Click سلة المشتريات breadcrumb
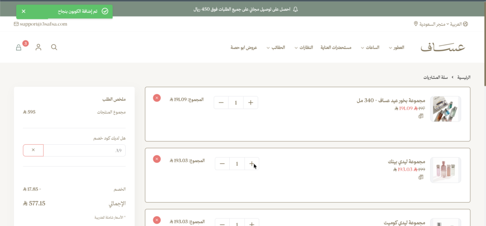 click(x=436, y=77)
